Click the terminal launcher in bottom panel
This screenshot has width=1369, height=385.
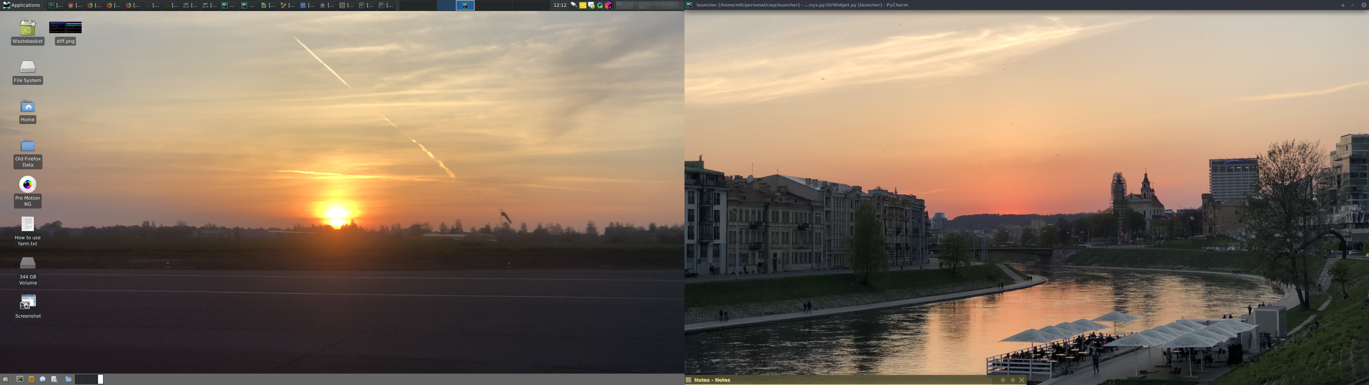pos(20,379)
